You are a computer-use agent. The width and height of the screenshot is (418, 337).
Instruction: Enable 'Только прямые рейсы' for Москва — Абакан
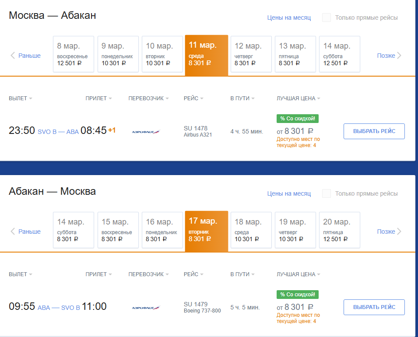click(x=327, y=18)
